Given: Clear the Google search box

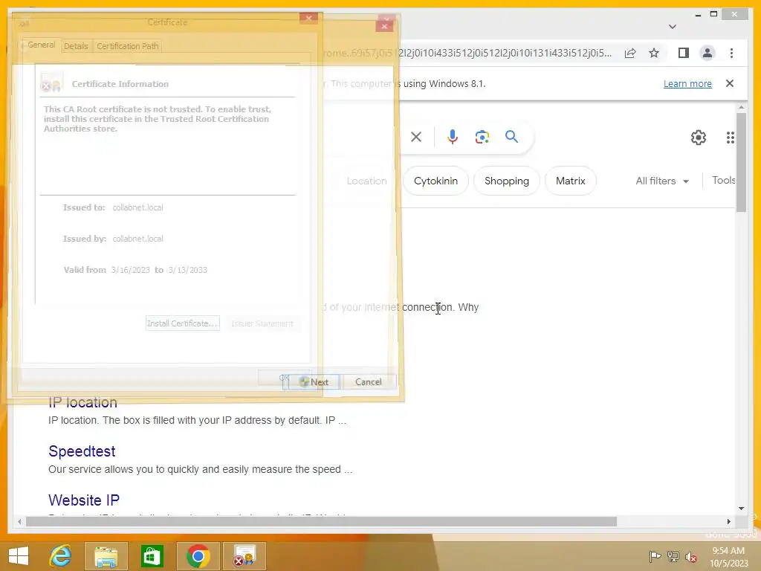Looking at the screenshot, I should (416, 137).
